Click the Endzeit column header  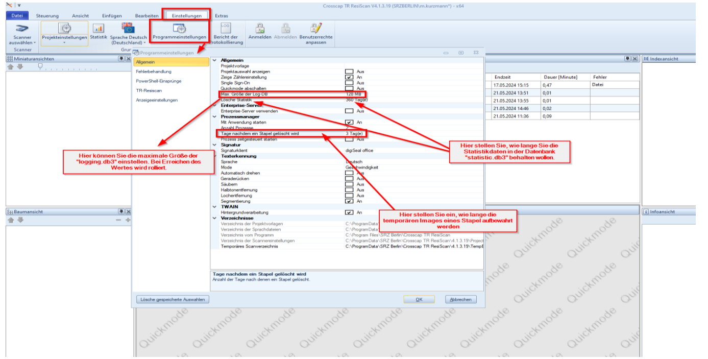[x=516, y=77]
